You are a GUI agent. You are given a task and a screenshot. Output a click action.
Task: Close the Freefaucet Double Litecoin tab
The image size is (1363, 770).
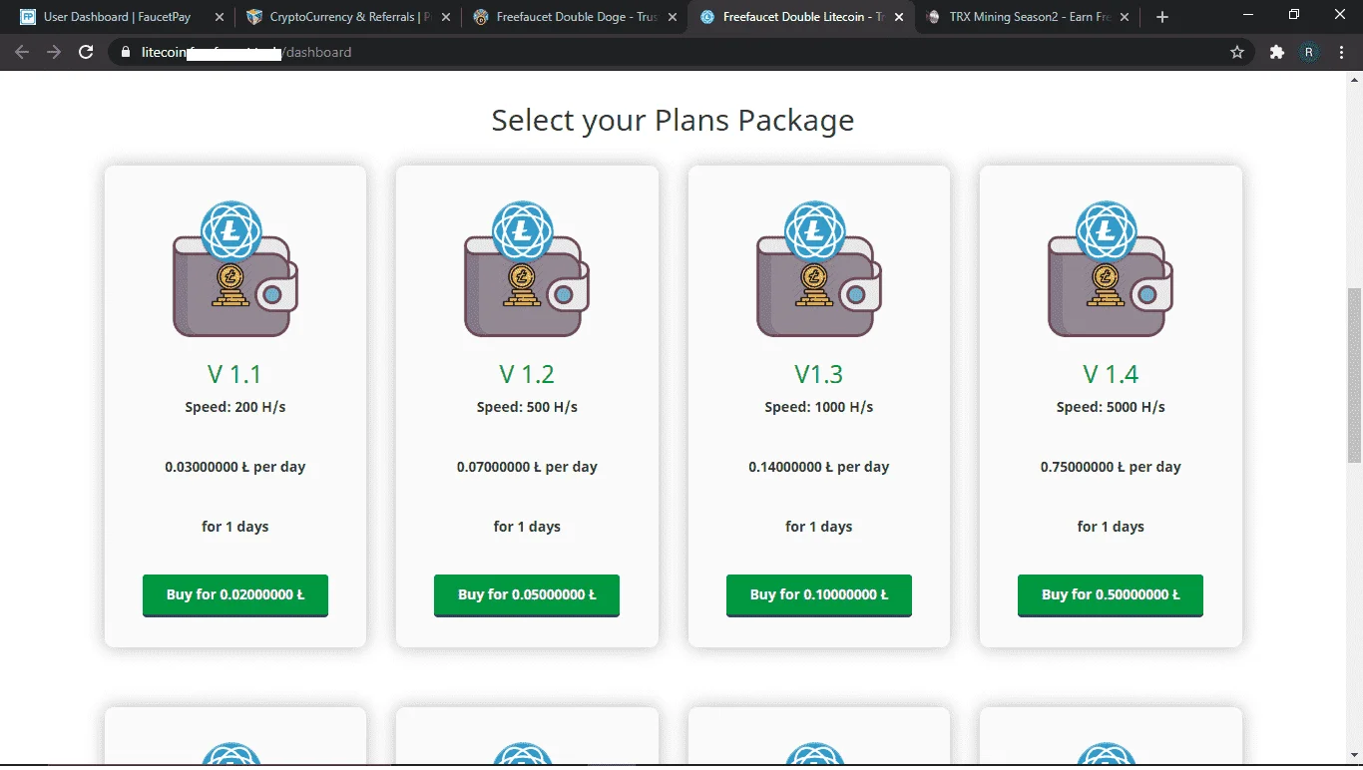click(898, 17)
